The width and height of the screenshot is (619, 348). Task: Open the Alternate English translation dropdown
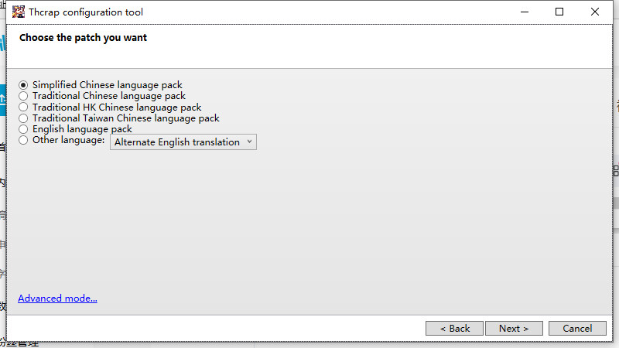pos(183,142)
